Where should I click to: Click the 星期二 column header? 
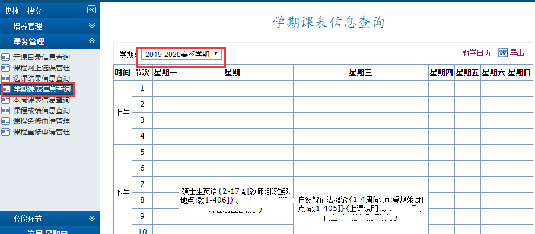click(236, 72)
